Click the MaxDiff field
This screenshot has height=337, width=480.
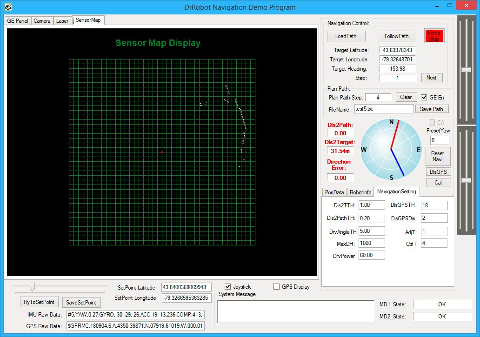372,243
